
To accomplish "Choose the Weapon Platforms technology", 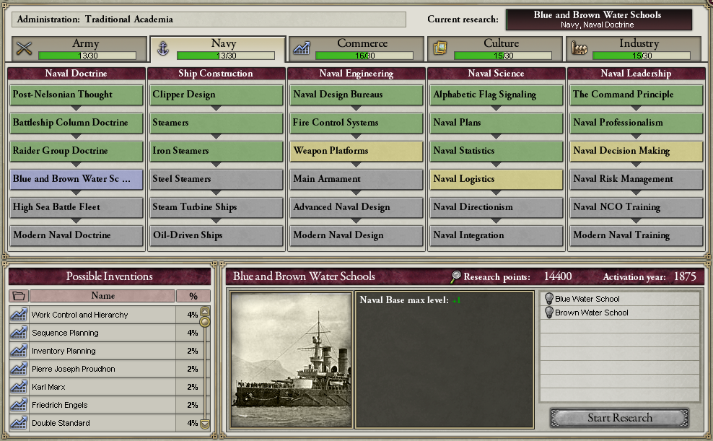I will pyautogui.click(x=356, y=151).
